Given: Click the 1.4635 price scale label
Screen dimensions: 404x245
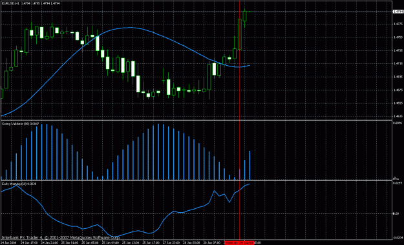Looking at the screenshot, I should [x=398, y=116].
